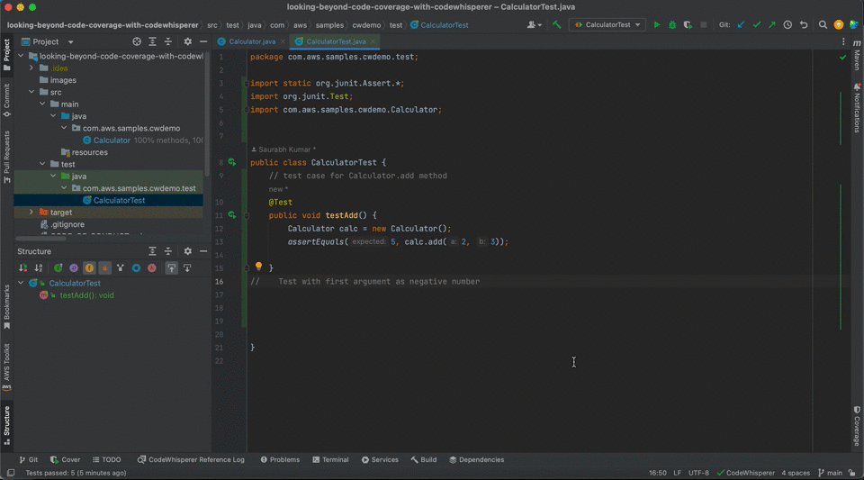This screenshot has width=864, height=480.
Task: Toggle Sort by Visibility in Structure
Action: (23, 267)
